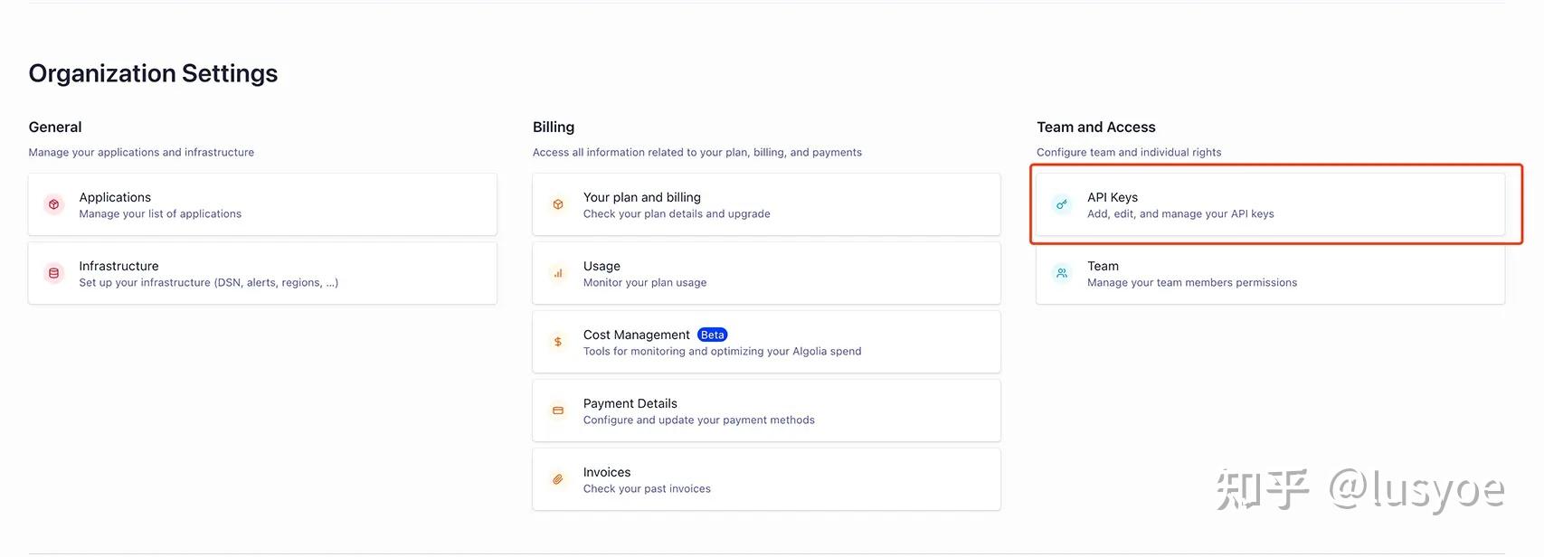Click the plan and billing price tag icon
1544x557 pixels.
[557, 203]
